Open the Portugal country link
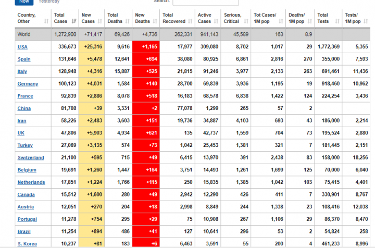This screenshot has width=375, height=248. pyautogui.click(x=27, y=219)
